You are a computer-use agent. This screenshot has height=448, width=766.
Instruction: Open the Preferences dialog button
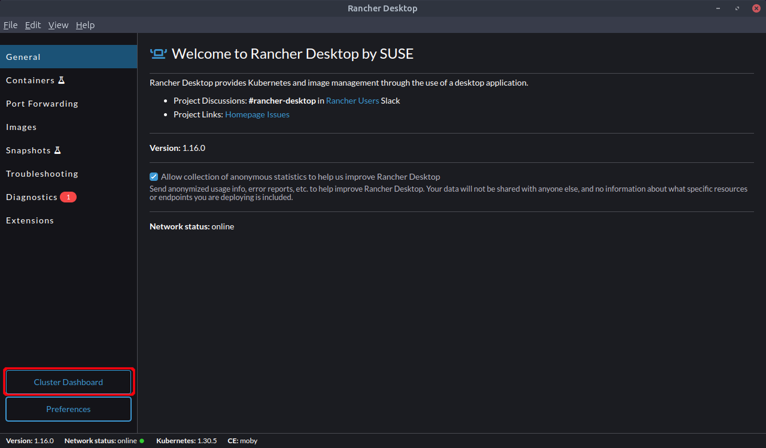click(x=68, y=409)
